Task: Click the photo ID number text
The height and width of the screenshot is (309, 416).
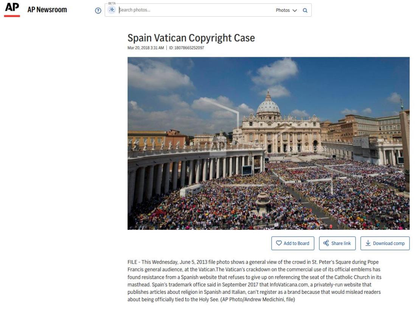Action: point(186,48)
